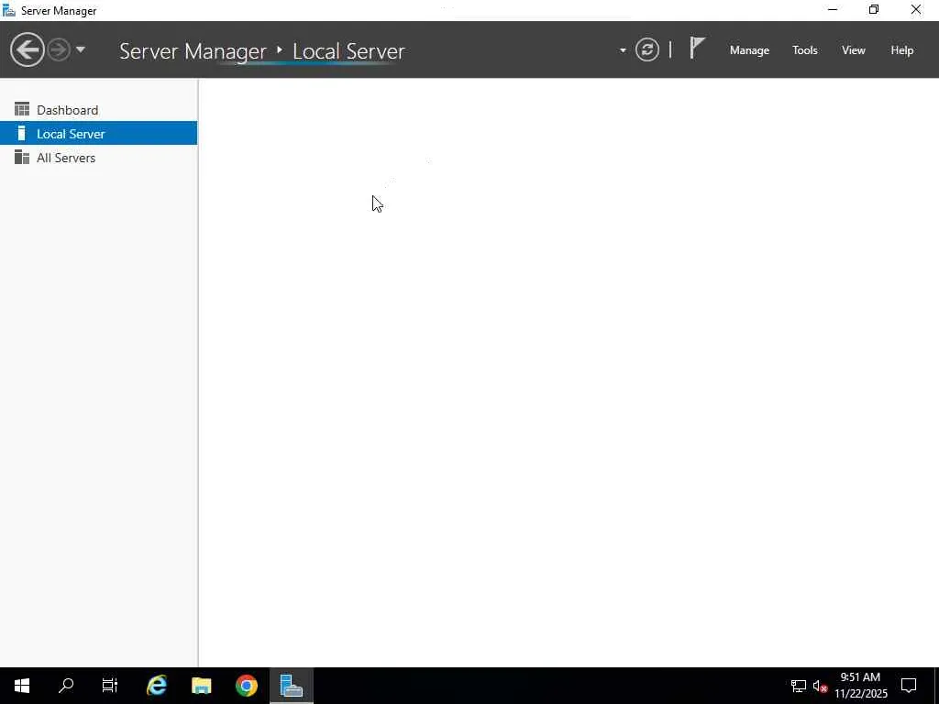
Task: Select Dashboard in the sidebar
Action: pyautogui.click(x=99, y=110)
